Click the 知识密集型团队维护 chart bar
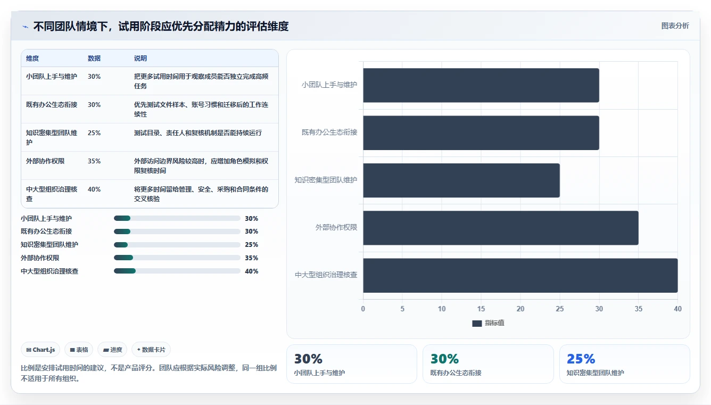This screenshot has height=405, width=711. click(x=461, y=180)
